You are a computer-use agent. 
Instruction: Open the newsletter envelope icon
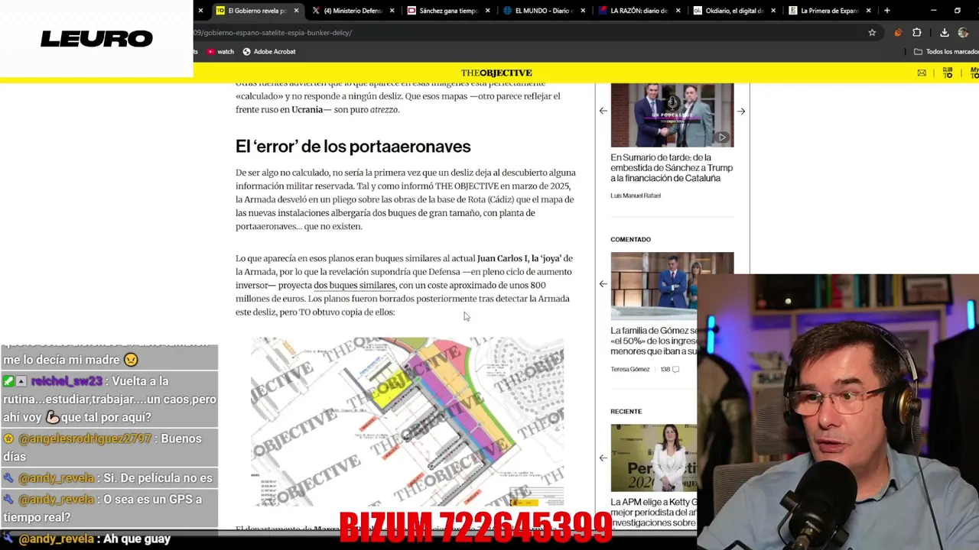click(922, 73)
